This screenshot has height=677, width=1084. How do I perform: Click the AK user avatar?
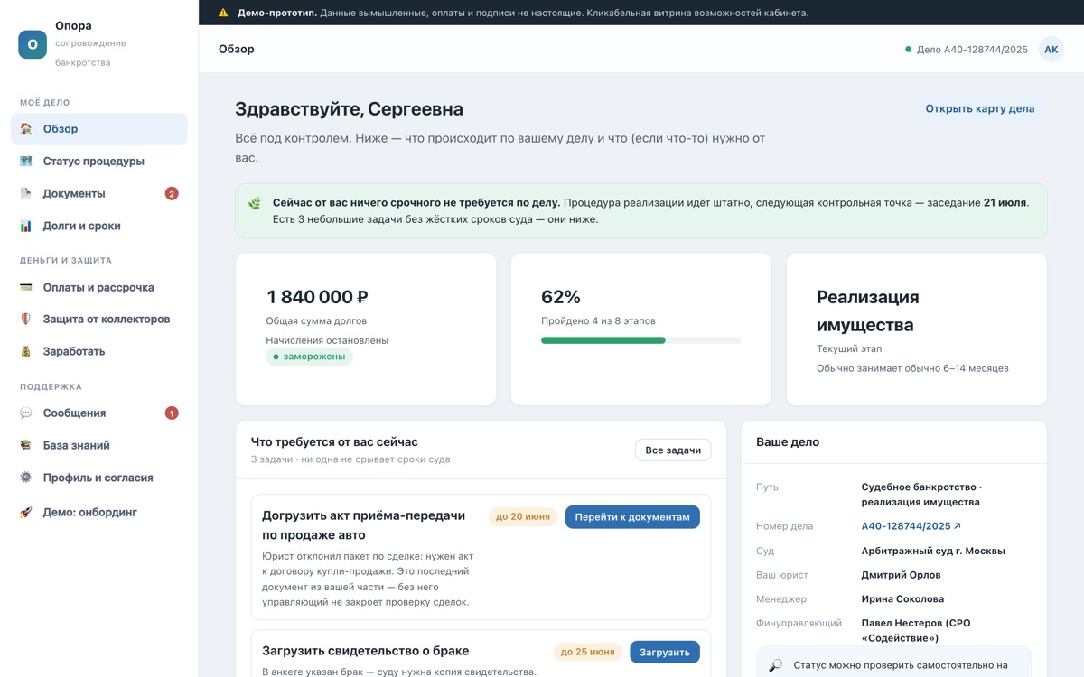pyautogui.click(x=1051, y=50)
